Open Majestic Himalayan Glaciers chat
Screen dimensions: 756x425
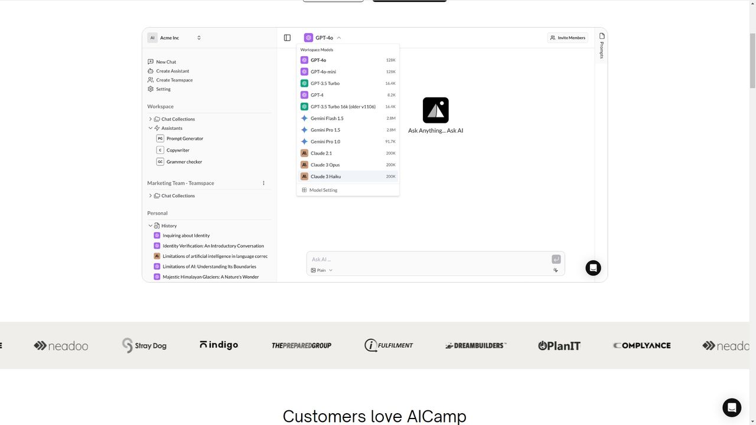click(206, 277)
